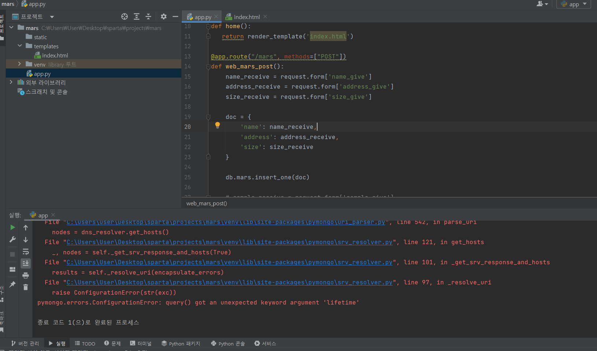
Task: Click web_mars_post() editor breadcrumb
Action: (207, 203)
